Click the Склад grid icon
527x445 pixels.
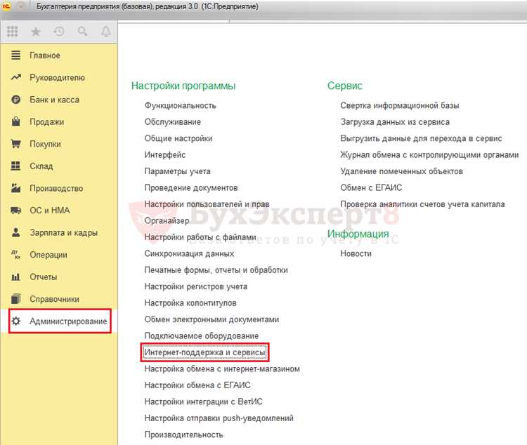[15, 166]
